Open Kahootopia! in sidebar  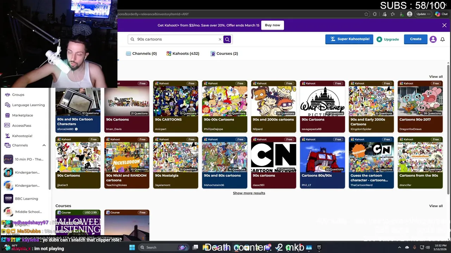click(18, 136)
